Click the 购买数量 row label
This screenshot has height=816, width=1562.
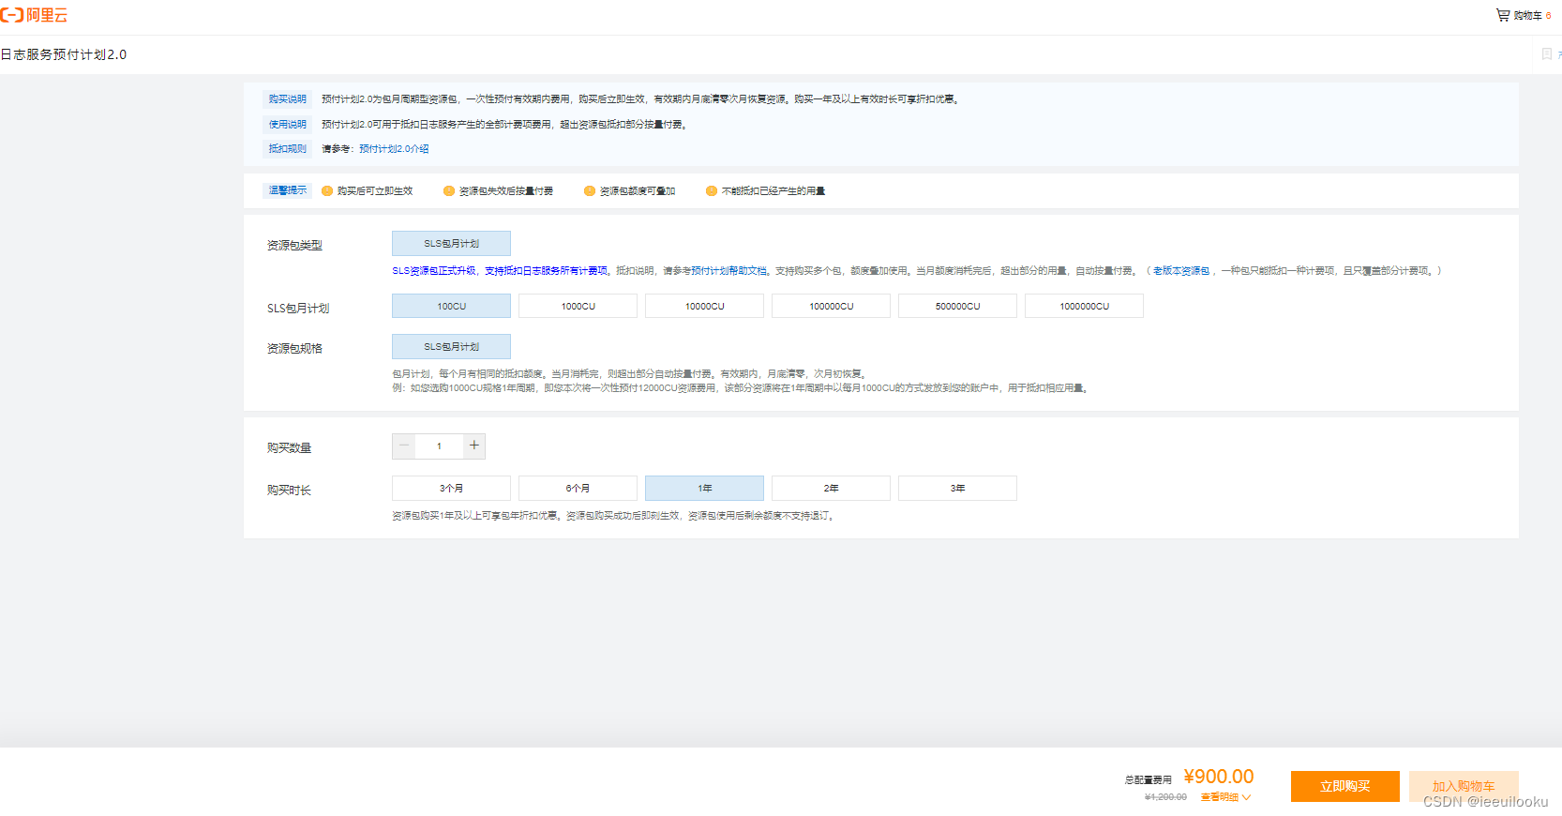pos(289,447)
